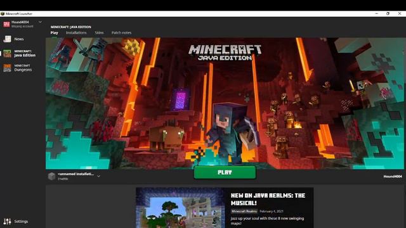This screenshot has height=228, width=406.
Task: Click the Minecraft Realms category tag
Action: click(x=244, y=211)
